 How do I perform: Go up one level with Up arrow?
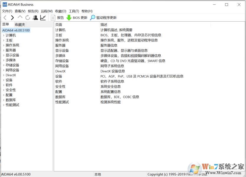[20, 17]
